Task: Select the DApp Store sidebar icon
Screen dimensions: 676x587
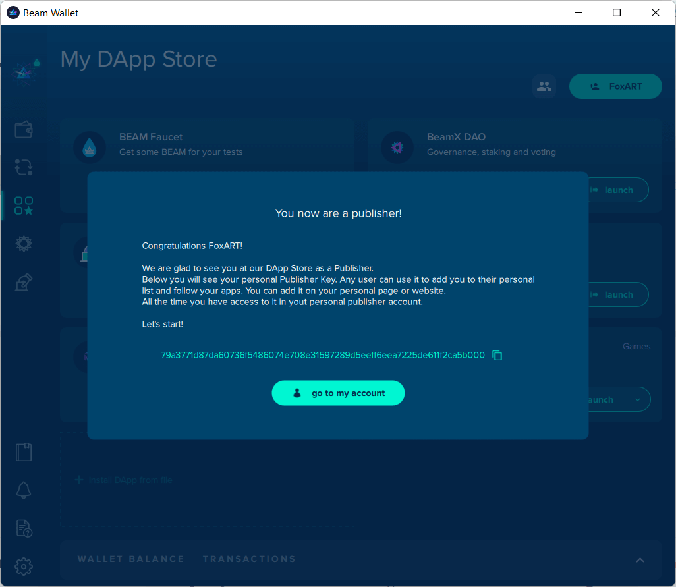Action: pyautogui.click(x=24, y=206)
